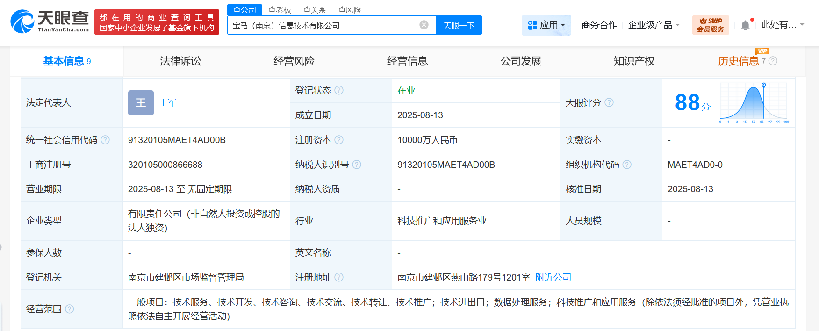
Task: Open the user account dropdown
Action: point(782,25)
